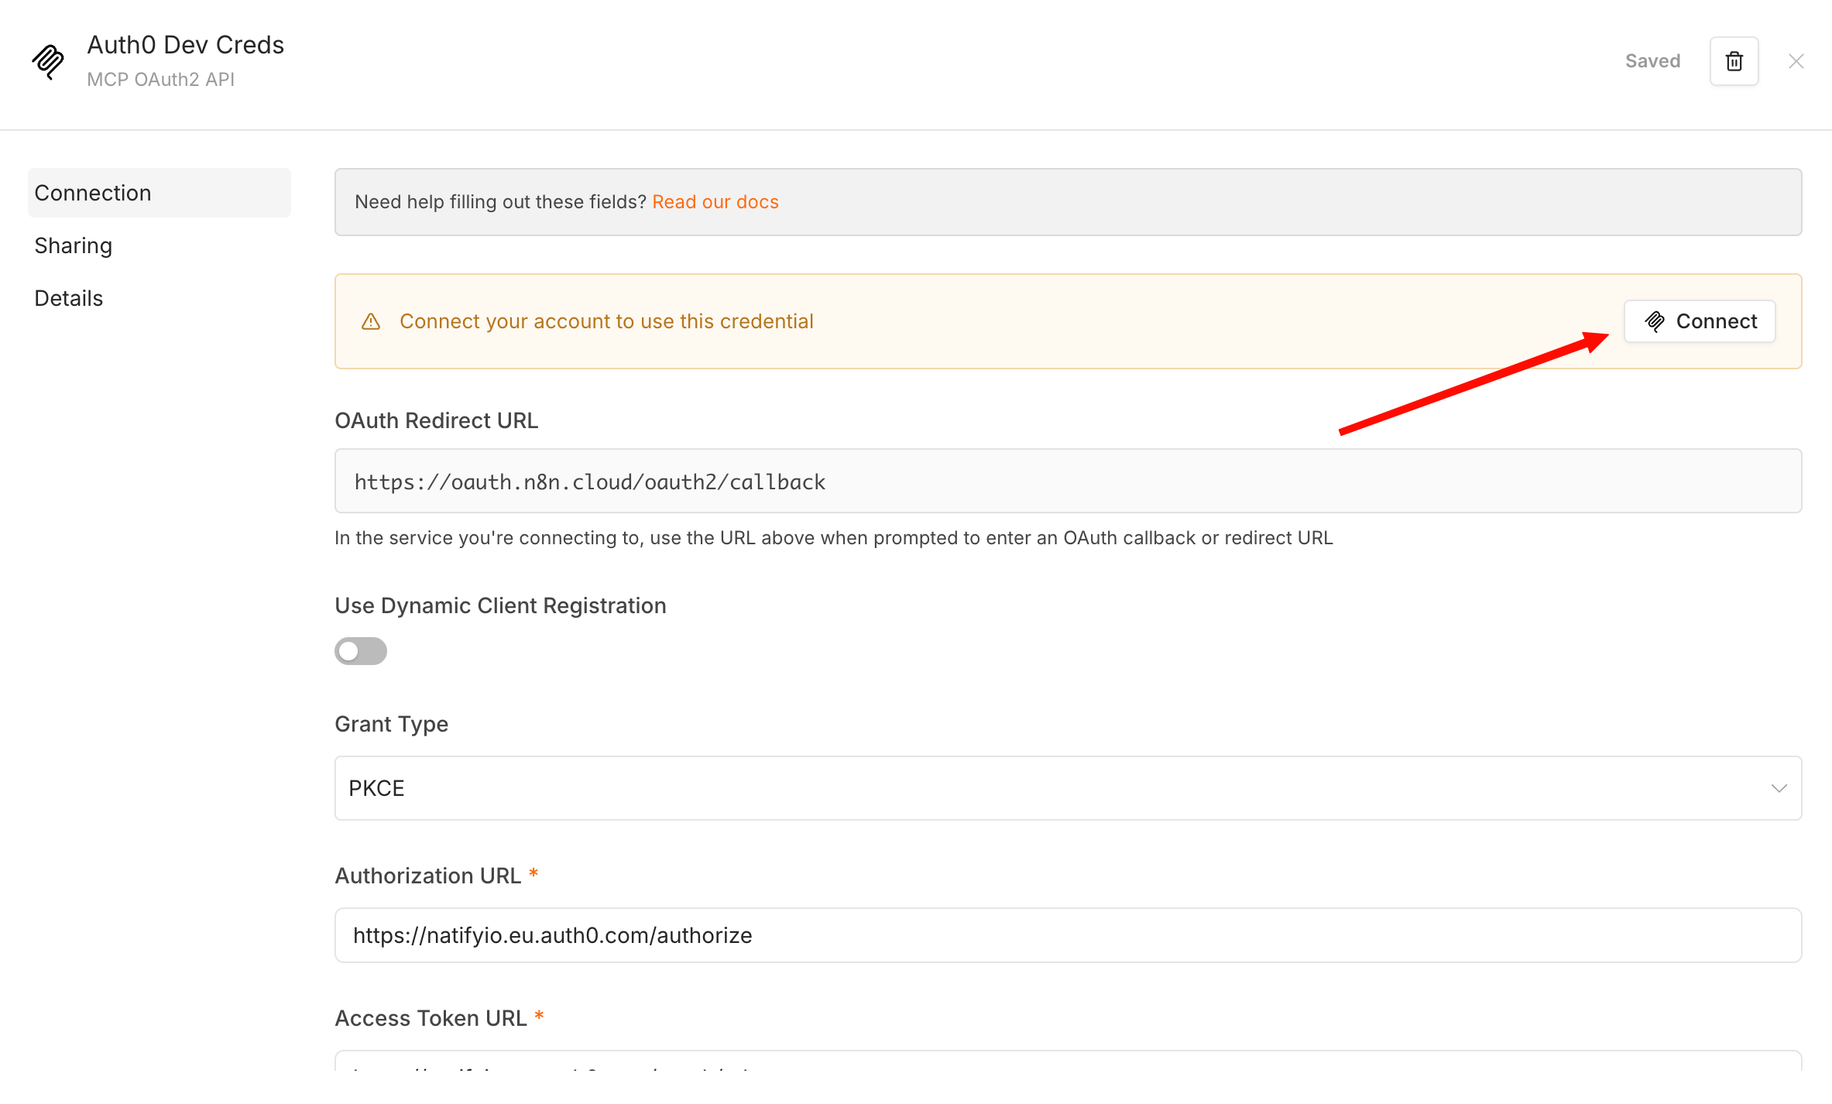Click the OAuth callback helper text
This screenshot has width=1832, height=1104.
click(834, 538)
